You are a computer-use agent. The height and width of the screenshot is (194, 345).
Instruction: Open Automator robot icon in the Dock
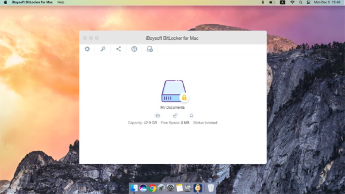coord(188,188)
